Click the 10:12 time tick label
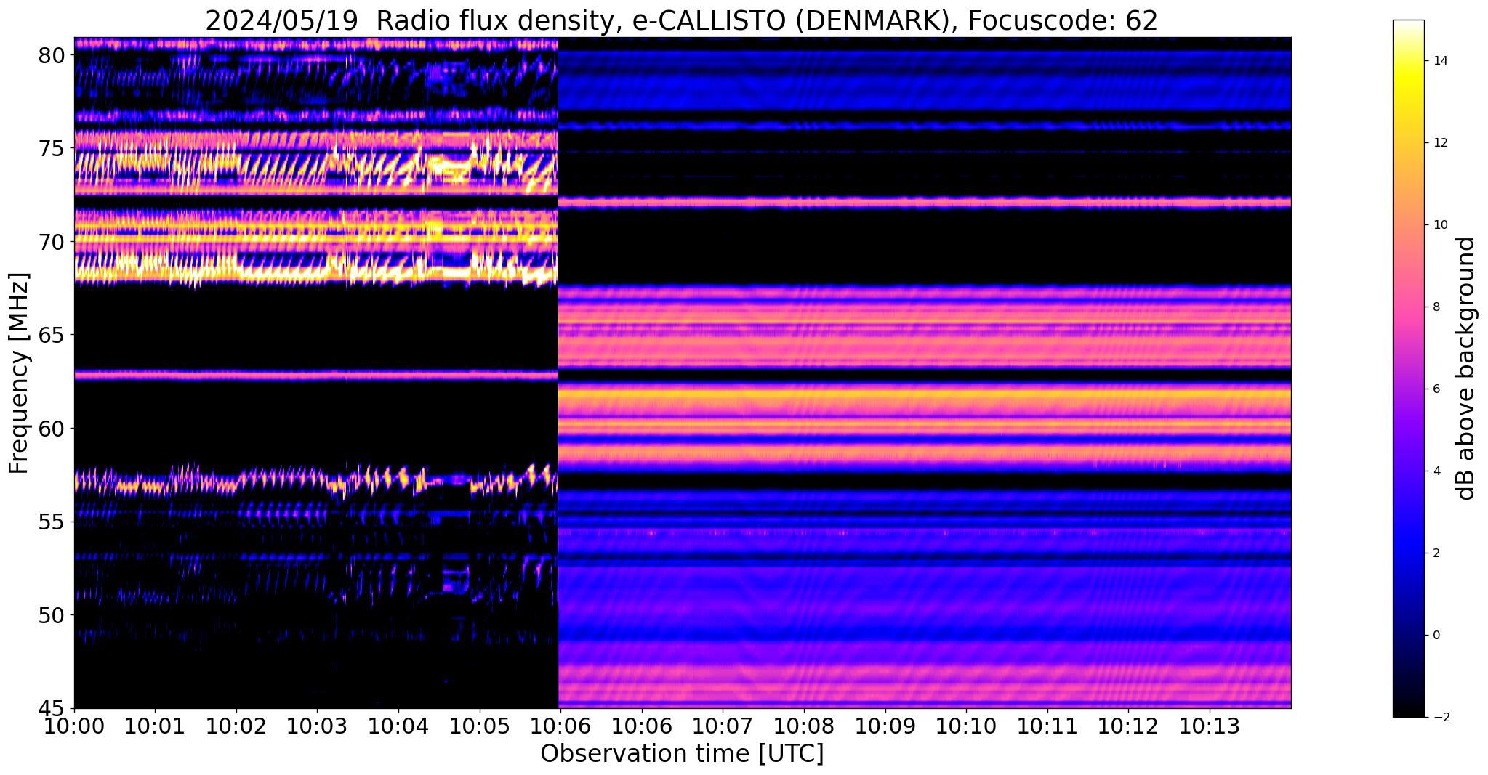Image resolution: width=1488 pixels, height=775 pixels. pos(1128,726)
